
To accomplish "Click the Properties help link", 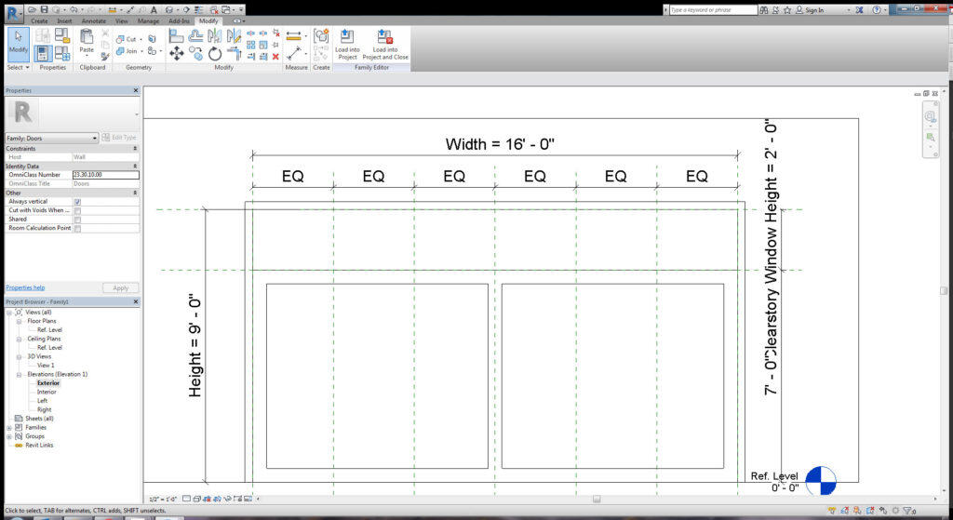I will click(x=25, y=288).
